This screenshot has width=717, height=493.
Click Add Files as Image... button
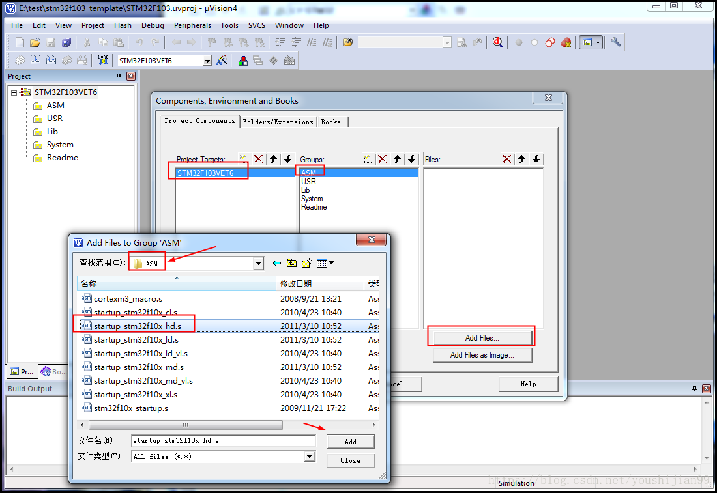[482, 355]
